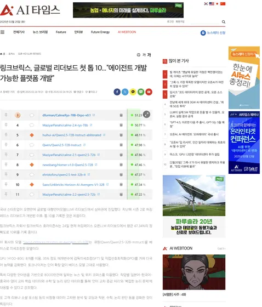Open popular article 1 about 빌 게이츠
The width and height of the screenshot is (262, 307).
pos(196,74)
